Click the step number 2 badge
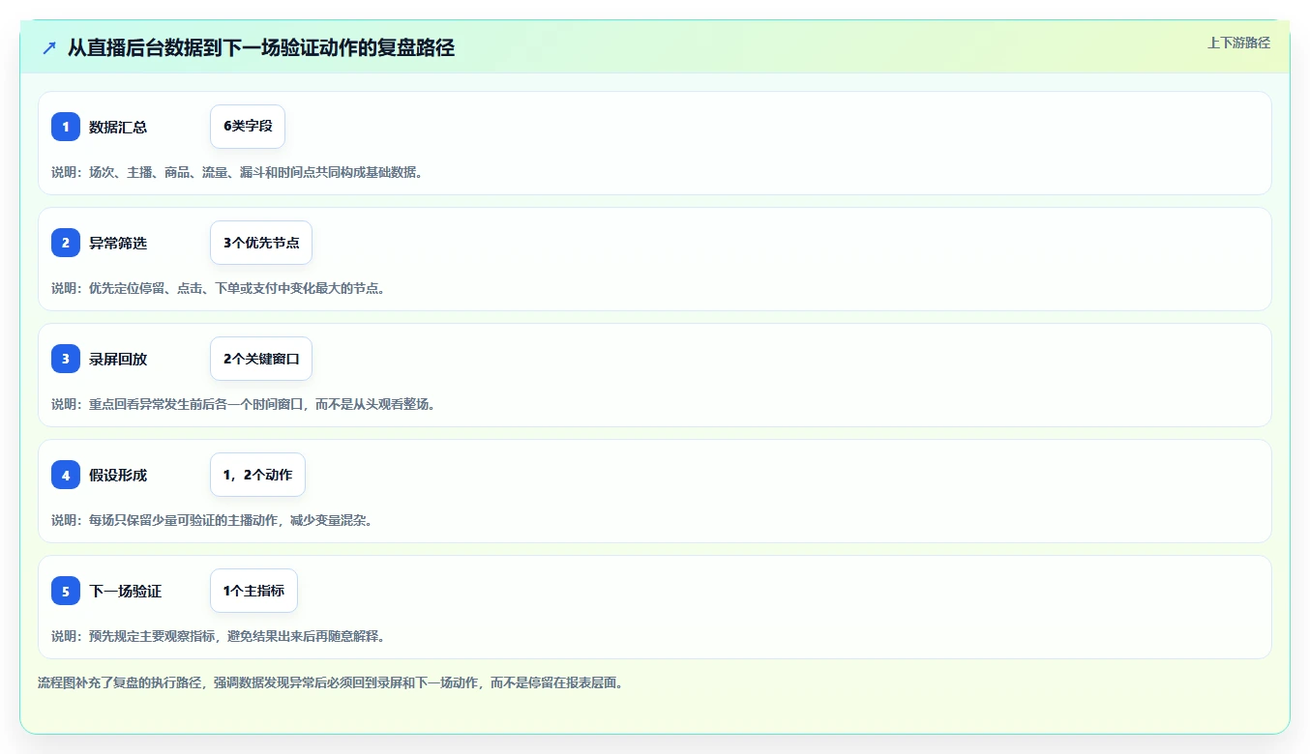Screen dimensions: 1310x754 click(x=66, y=243)
